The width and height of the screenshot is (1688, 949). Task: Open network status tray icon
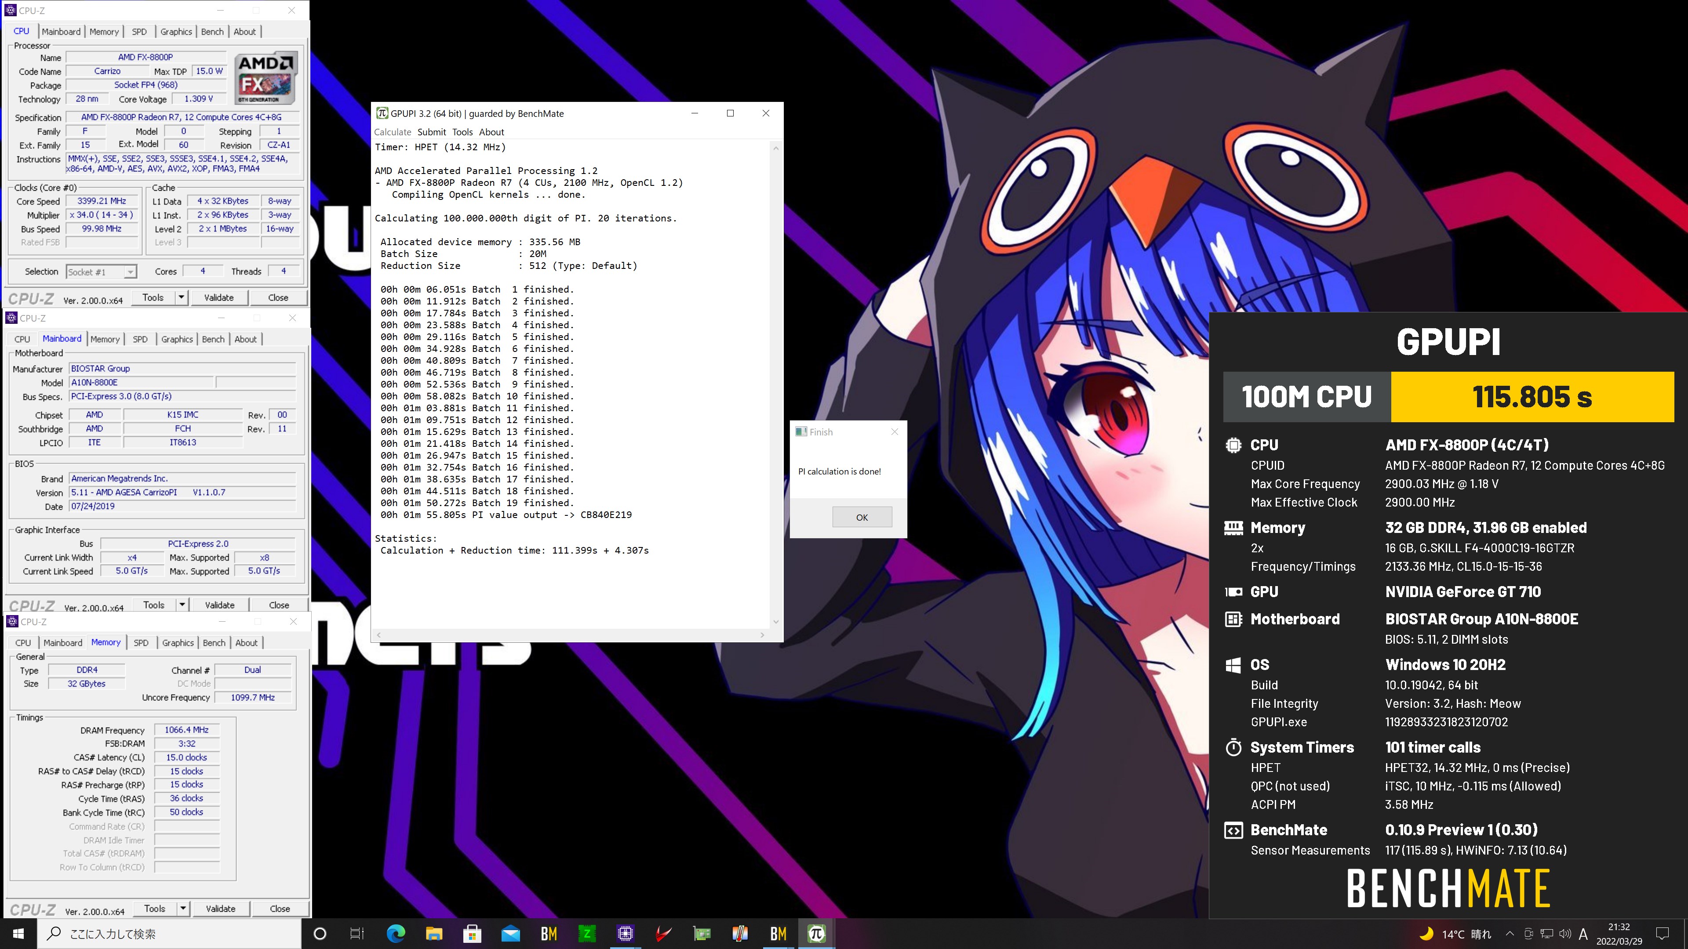[1546, 934]
